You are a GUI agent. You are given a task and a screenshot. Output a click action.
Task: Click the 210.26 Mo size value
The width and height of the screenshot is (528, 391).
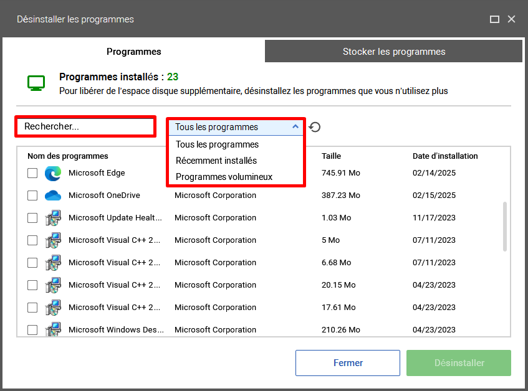(341, 330)
